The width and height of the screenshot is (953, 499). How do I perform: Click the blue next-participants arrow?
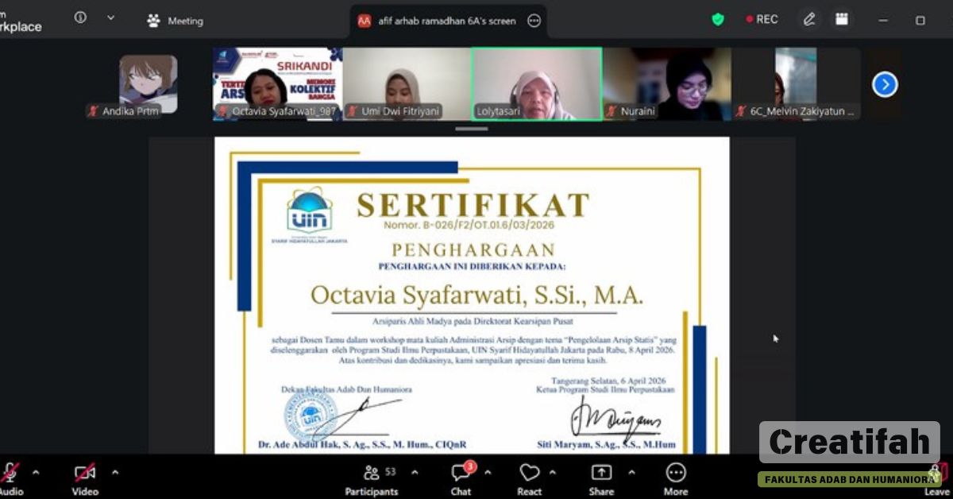click(885, 83)
